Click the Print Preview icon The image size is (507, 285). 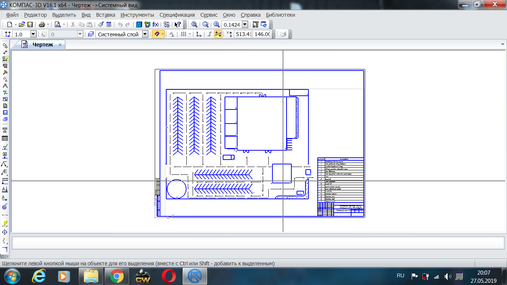click(58, 24)
